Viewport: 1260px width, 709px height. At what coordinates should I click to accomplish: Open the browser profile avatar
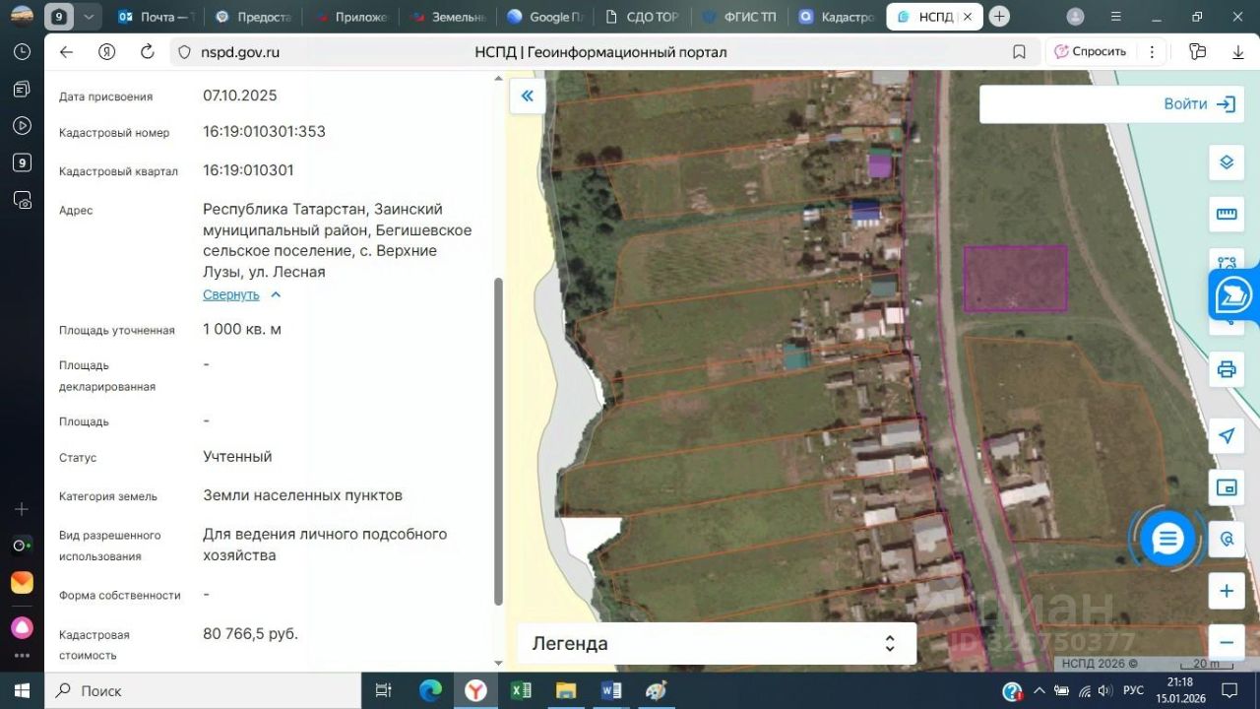(1075, 17)
